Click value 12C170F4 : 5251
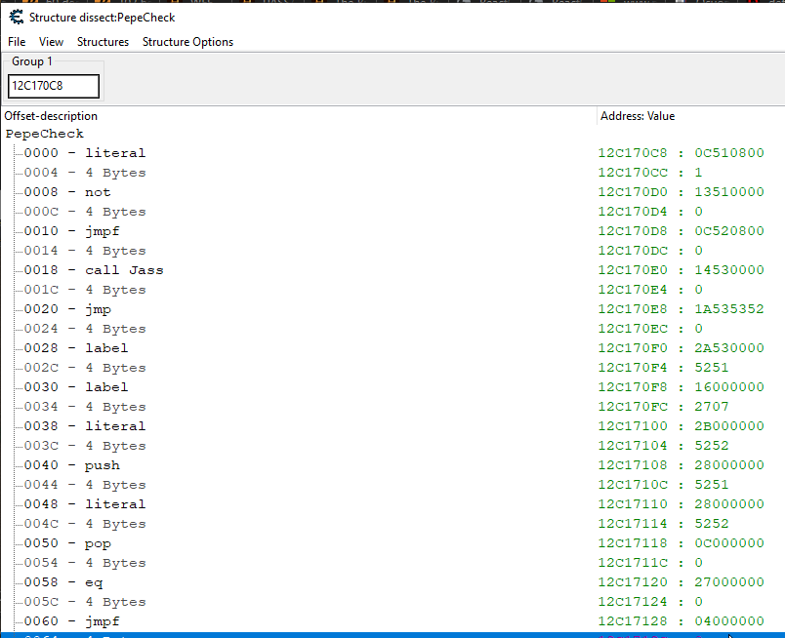 [663, 368]
